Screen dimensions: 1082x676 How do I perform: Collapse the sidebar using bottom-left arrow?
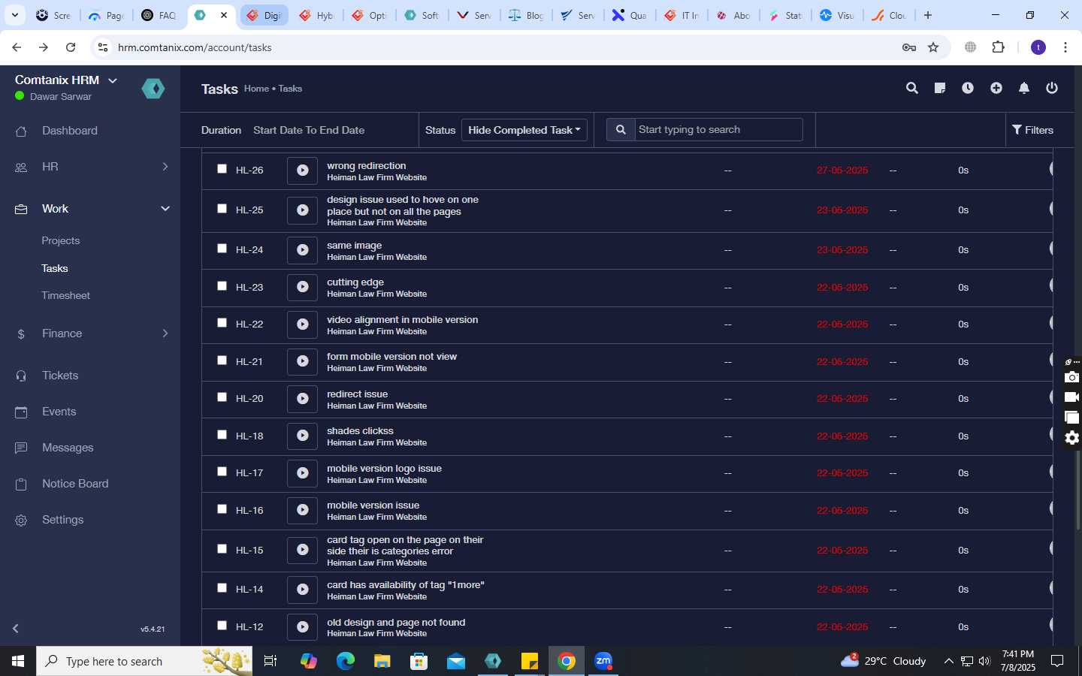[16, 628]
